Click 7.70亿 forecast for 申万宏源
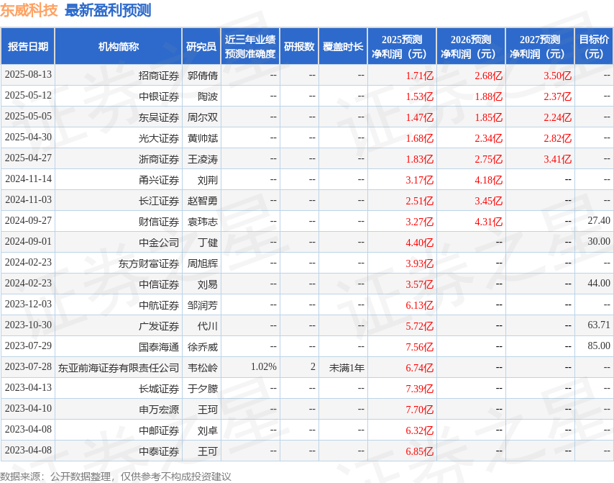Screen dimensions: 614x483 tap(419, 410)
